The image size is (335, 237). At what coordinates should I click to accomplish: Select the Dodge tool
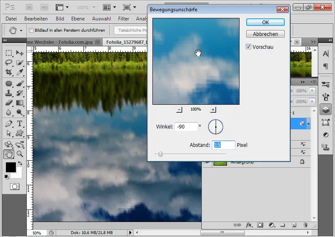pos(20,112)
